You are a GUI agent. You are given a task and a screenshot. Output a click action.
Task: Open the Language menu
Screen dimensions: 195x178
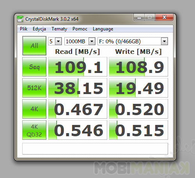103,29
